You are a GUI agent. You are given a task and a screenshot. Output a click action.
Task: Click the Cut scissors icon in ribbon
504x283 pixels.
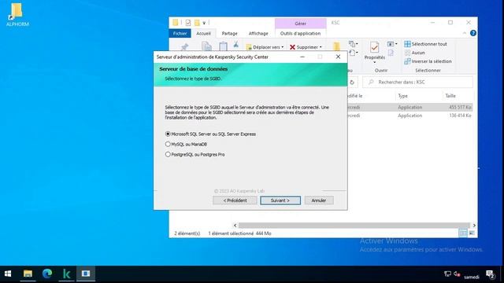(x=236, y=44)
